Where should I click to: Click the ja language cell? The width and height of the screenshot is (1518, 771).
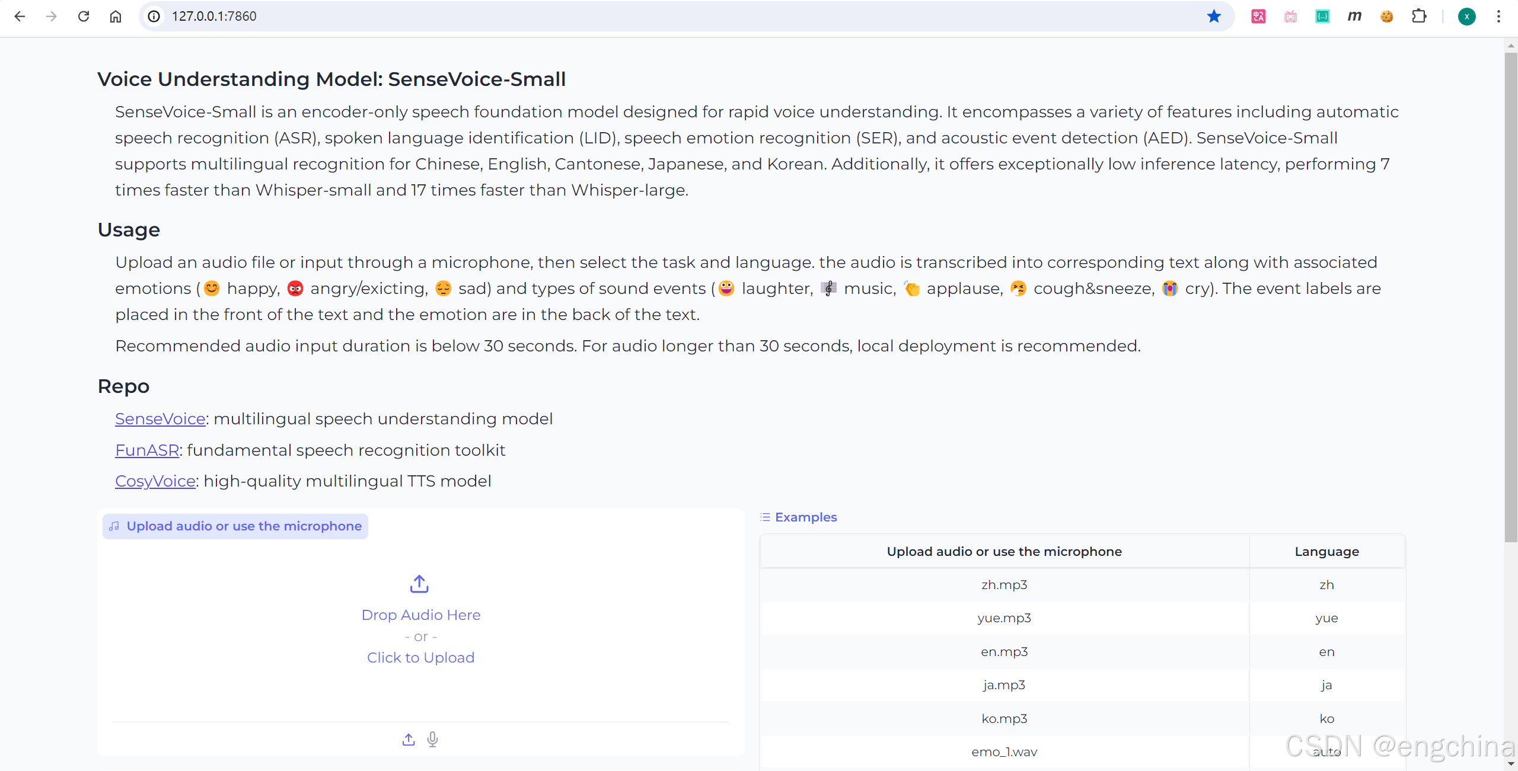tap(1327, 685)
